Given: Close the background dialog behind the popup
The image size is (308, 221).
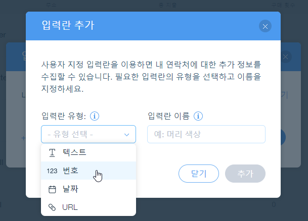Looking at the screenshot, I should tap(286, 57).
